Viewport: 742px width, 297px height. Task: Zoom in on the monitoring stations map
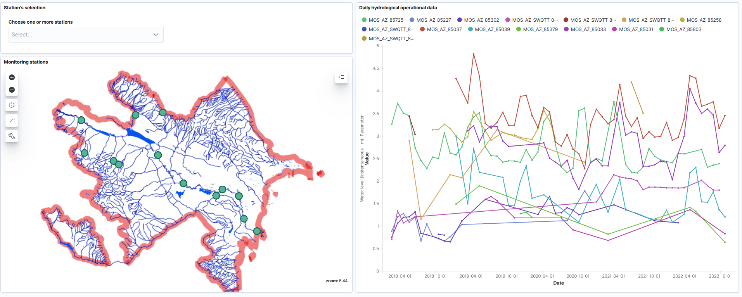click(12, 78)
